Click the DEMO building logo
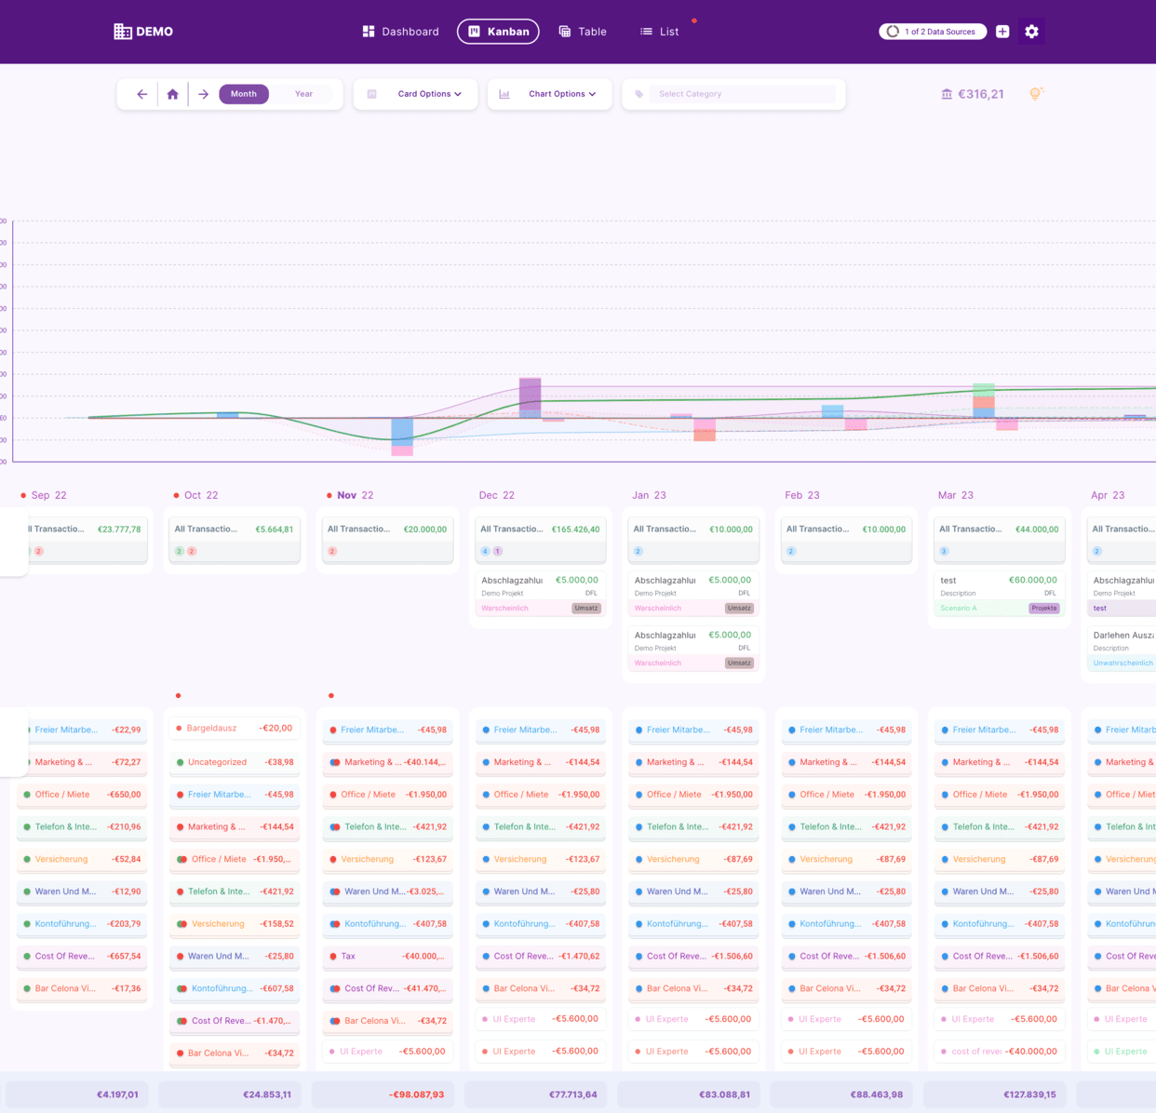The width and height of the screenshot is (1156, 1113). click(123, 32)
